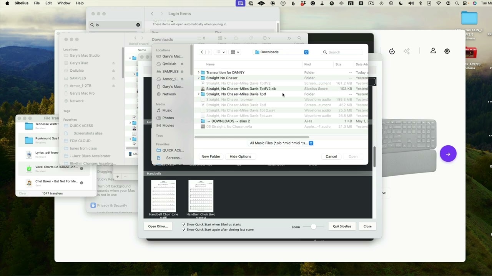Click the volume icon in menu bar
The width and height of the screenshot is (492, 276).
click(411, 3)
